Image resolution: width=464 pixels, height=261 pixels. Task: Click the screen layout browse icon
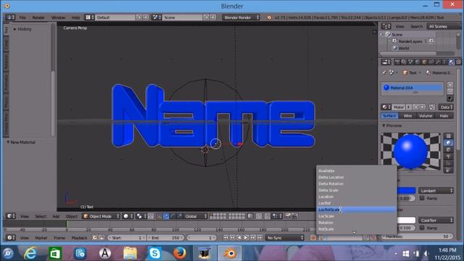[89, 17]
